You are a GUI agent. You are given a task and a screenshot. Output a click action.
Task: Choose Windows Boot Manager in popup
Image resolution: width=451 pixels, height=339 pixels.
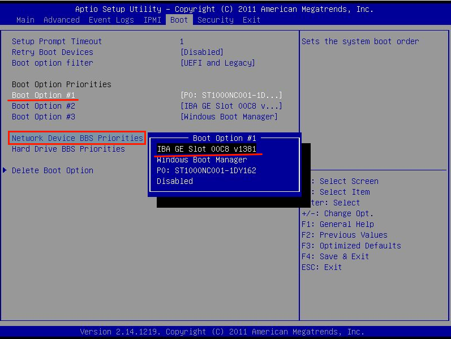point(201,160)
